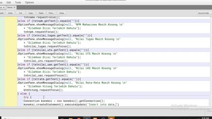Click the Copy toolbar button
This screenshot has width=212, height=119.
31,13
